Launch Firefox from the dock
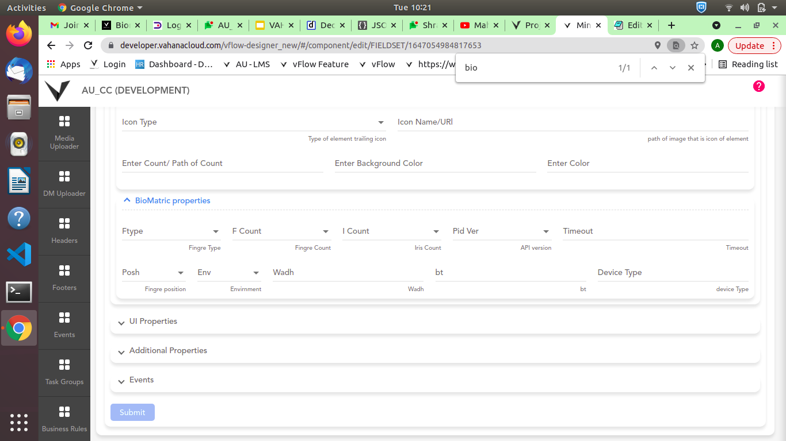The image size is (786, 441). pos(19,33)
